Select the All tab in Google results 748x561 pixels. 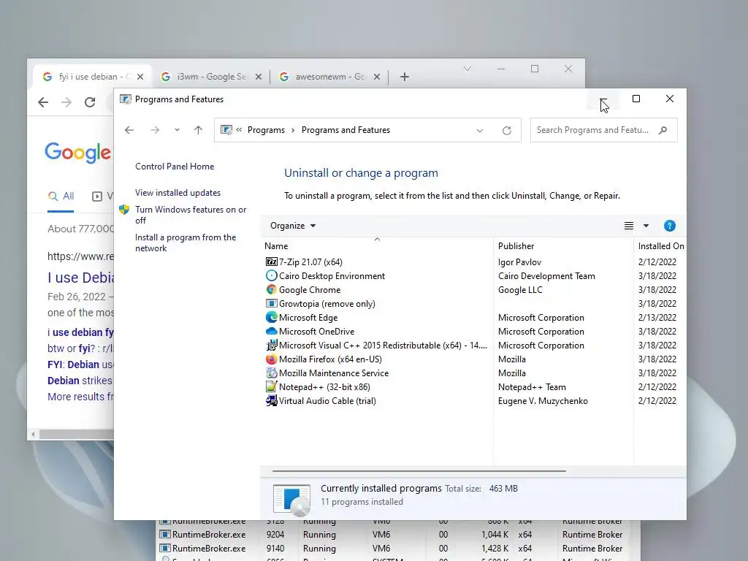61,196
